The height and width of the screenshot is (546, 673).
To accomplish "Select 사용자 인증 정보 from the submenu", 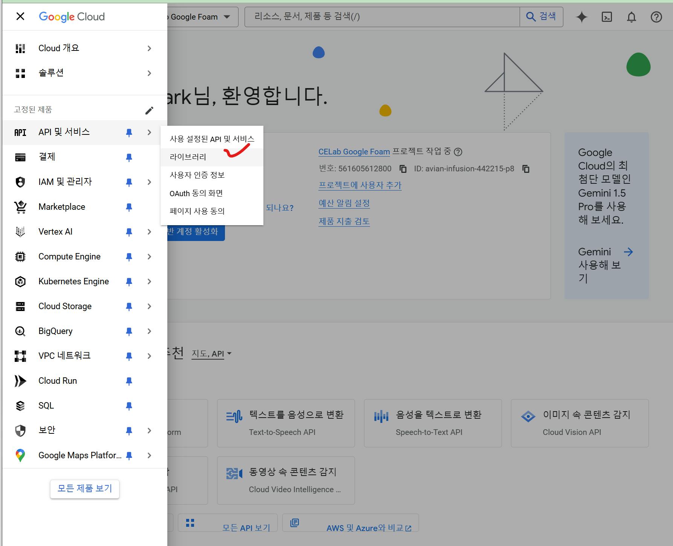I will click(x=212, y=175).
